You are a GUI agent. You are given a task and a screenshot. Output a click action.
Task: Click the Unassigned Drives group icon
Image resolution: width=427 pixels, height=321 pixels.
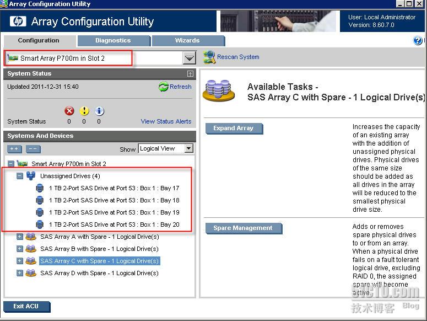[x=31, y=176]
